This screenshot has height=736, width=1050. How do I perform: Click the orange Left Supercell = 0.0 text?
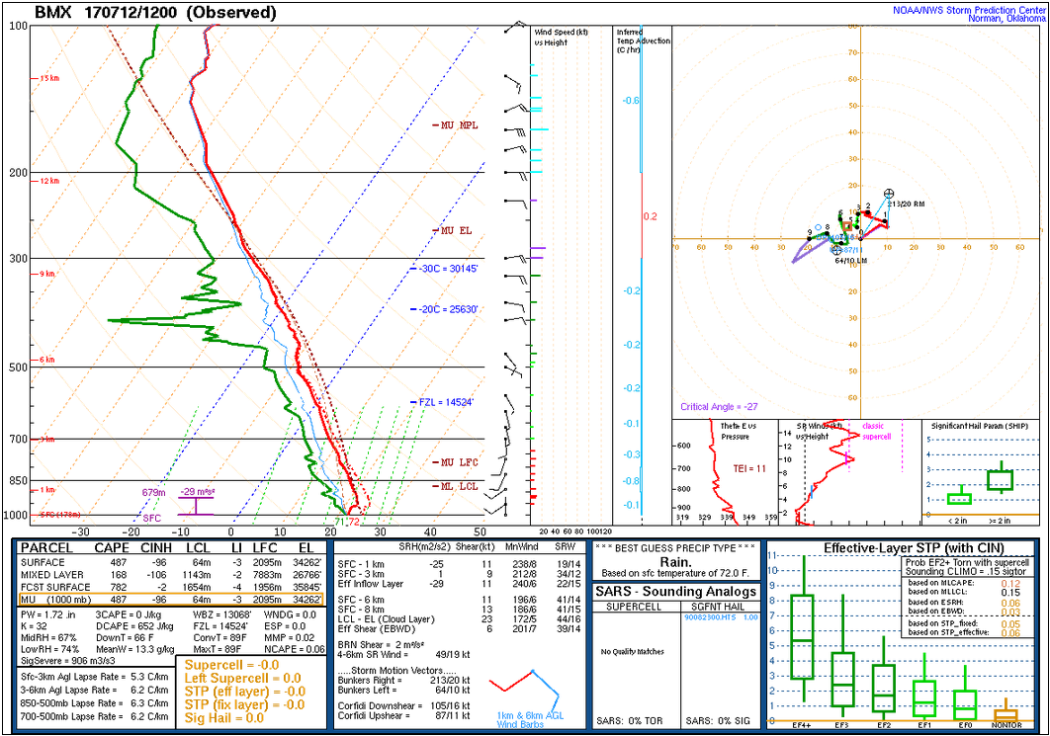243,678
